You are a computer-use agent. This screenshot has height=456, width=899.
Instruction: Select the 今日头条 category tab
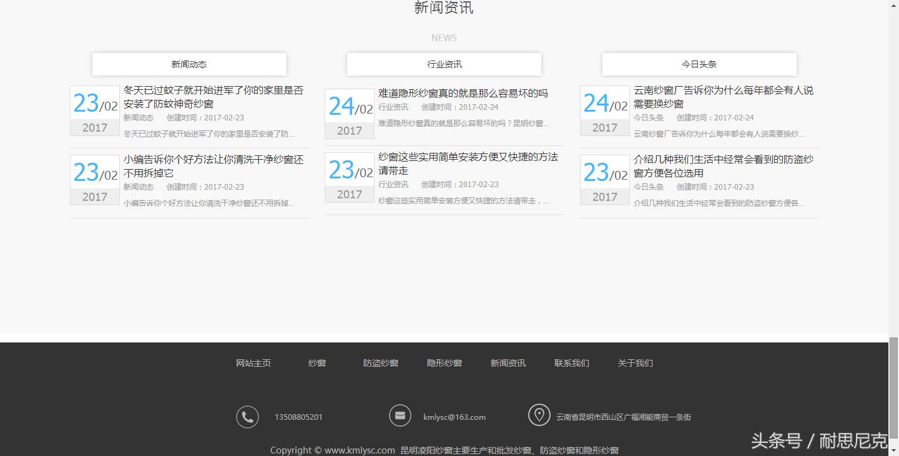tap(699, 64)
